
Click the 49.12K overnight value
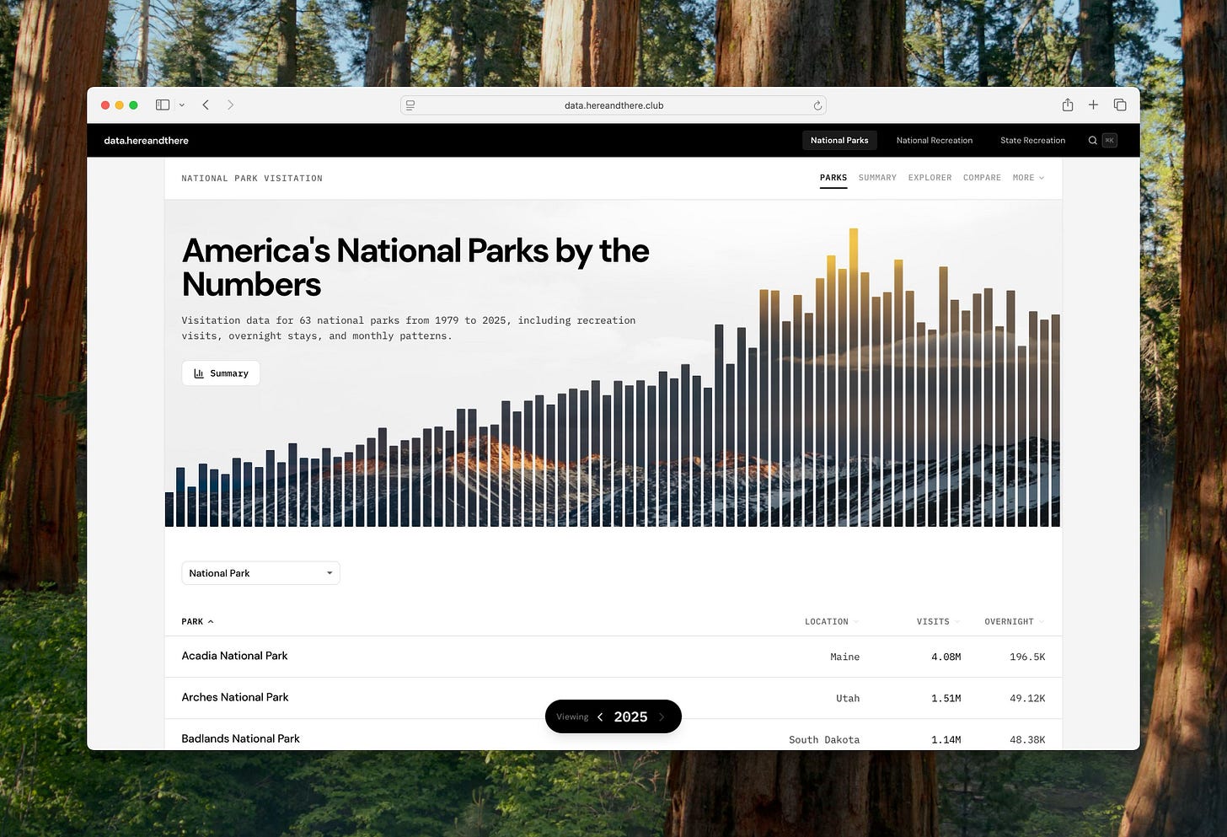(1027, 698)
